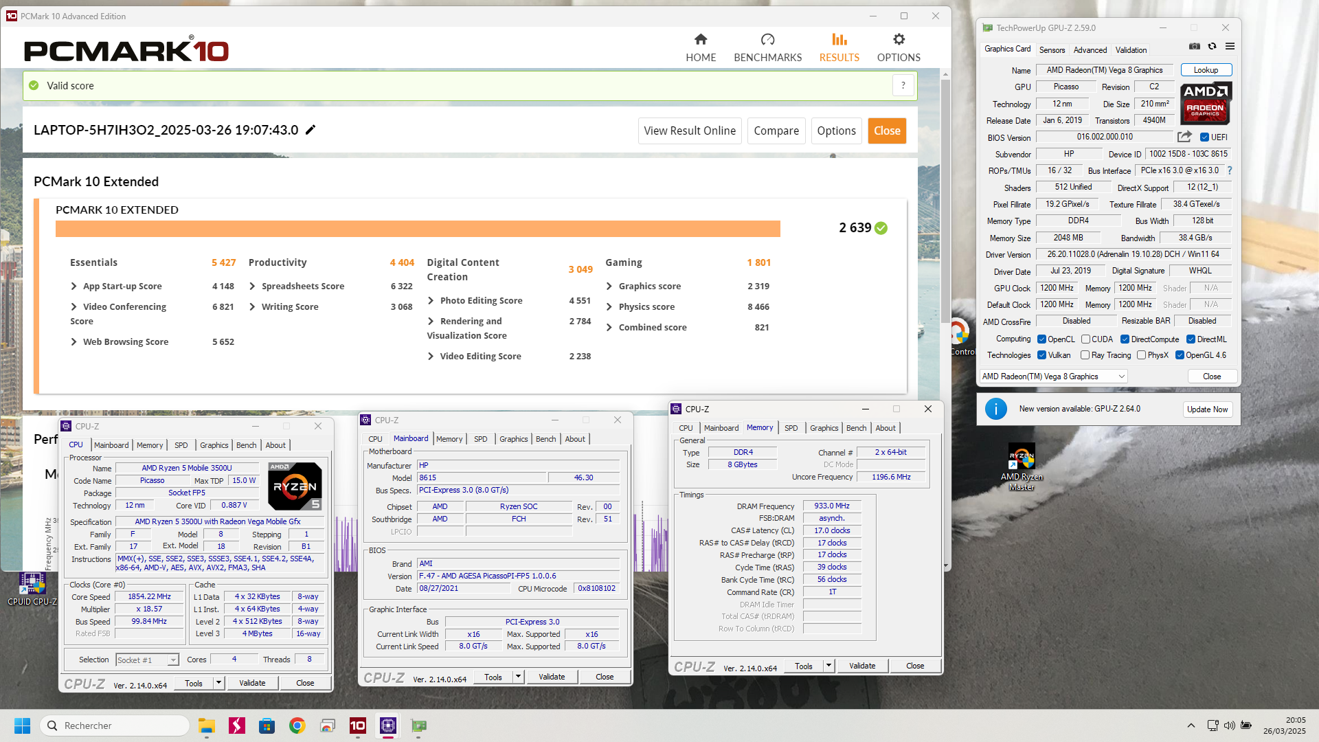Export BIOS with the share icon in GPU-Z

(1184, 137)
